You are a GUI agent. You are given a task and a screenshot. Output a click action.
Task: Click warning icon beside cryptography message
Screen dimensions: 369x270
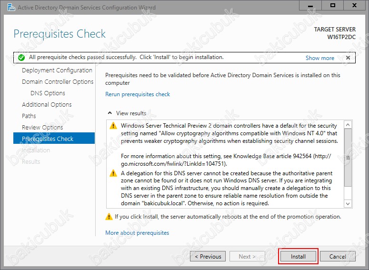[x=113, y=126]
